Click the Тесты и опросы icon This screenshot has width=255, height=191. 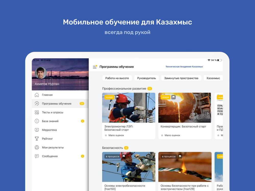37,112
